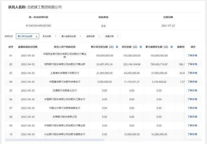
Task: Click the value 320,146,184.84 in row 02
Action: [132, 64]
